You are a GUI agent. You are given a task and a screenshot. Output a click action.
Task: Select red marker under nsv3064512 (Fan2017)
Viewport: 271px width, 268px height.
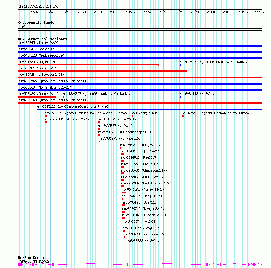tap(123, 161)
